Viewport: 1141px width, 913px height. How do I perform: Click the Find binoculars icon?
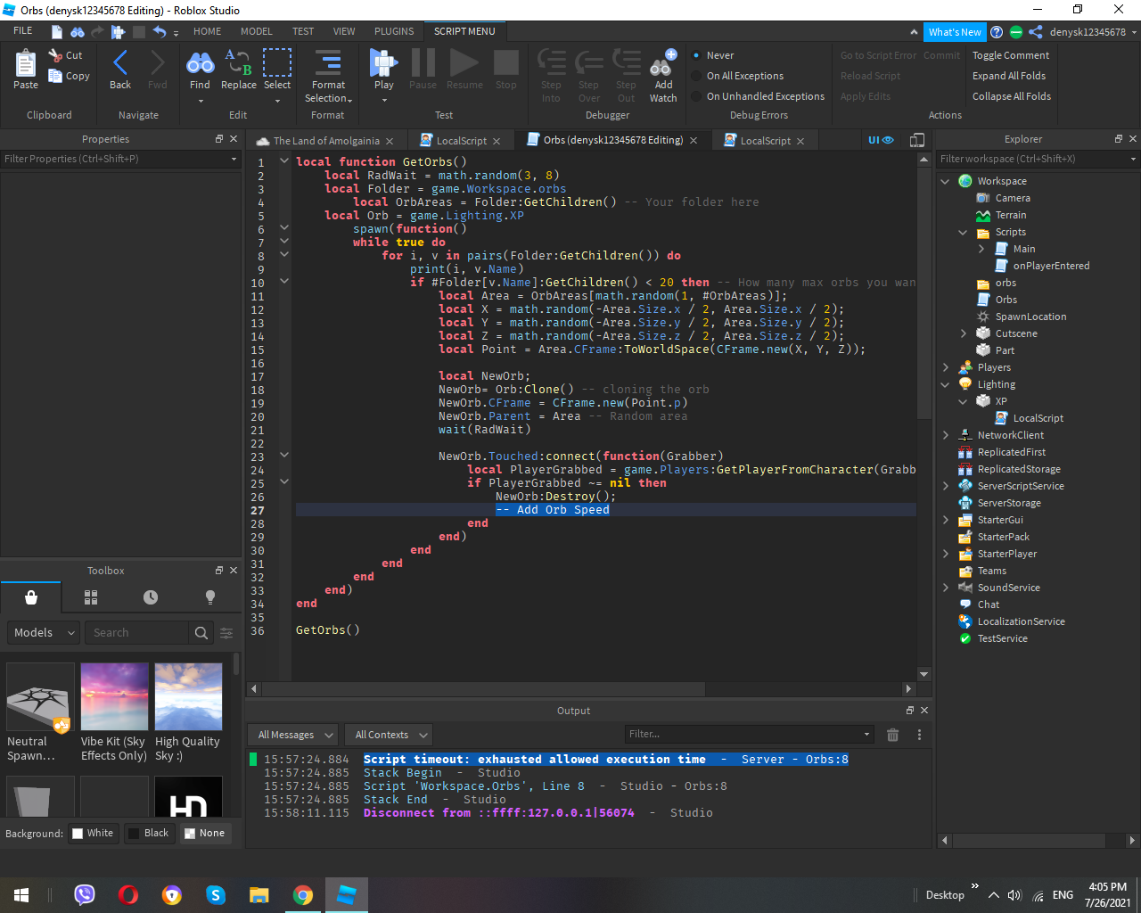point(200,64)
